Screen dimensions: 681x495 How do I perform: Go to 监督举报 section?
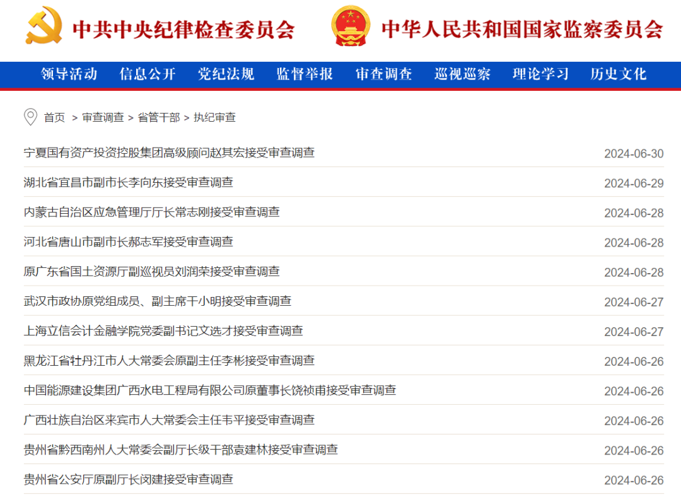coord(305,74)
